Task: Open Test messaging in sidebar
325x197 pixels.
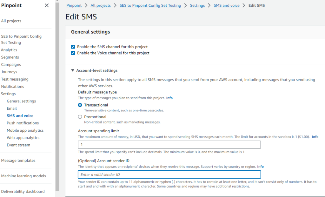Action: click(15, 79)
